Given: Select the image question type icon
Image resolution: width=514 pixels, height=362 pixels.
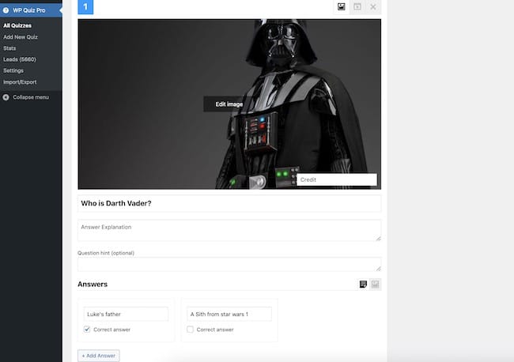Looking at the screenshot, I should point(342,6).
